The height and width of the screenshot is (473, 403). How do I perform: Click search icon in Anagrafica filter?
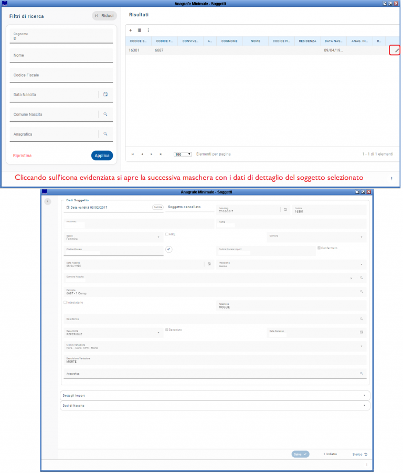pyautogui.click(x=106, y=134)
